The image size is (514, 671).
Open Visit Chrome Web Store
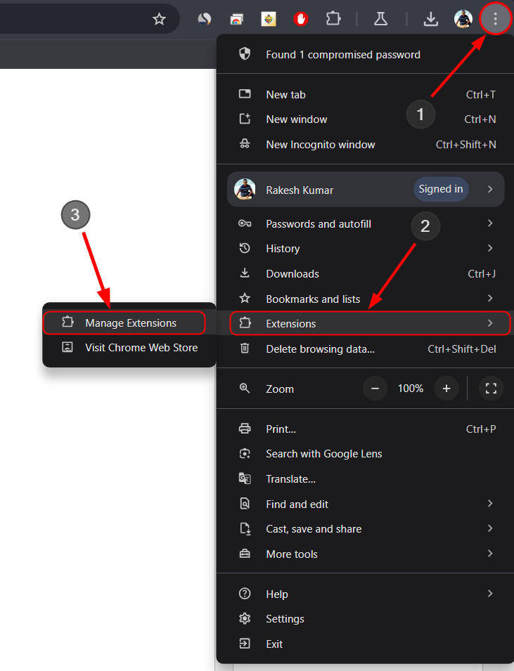coord(141,347)
